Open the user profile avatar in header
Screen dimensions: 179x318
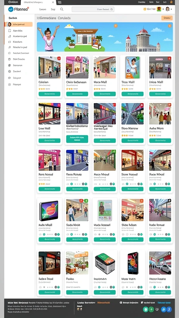(x=168, y=9)
